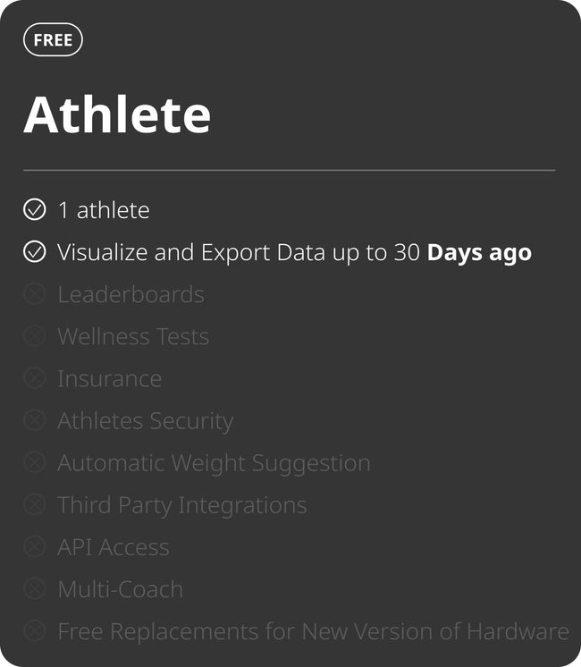Click the X icon beside Athletes Security
Viewport: 581px width, 667px height.
click(x=34, y=420)
